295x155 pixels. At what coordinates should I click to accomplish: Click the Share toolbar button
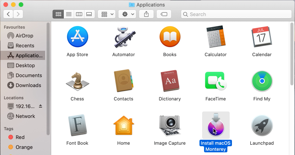tap(146, 14)
